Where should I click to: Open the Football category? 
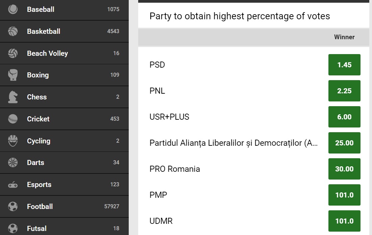tap(64, 207)
